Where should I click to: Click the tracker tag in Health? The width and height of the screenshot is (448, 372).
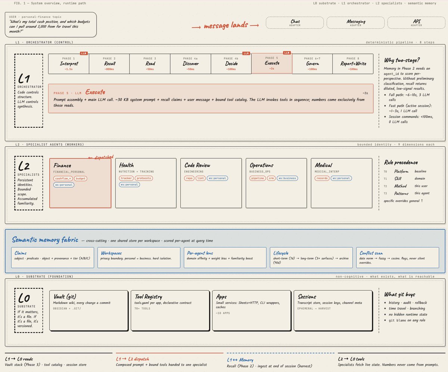point(126,178)
